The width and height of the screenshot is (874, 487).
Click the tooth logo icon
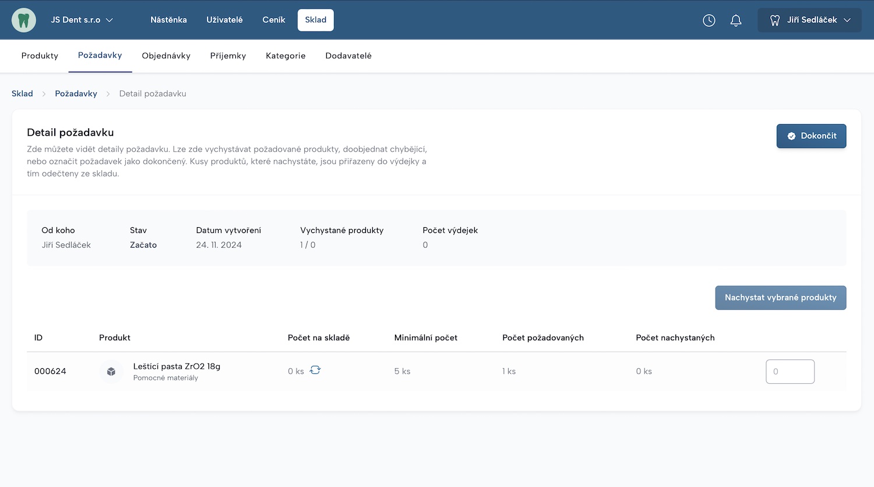[x=24, y=20]
